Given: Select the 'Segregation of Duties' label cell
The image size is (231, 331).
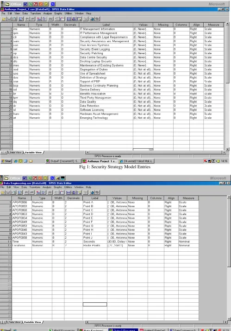Looking at the screenshot, I should [106, 70].
